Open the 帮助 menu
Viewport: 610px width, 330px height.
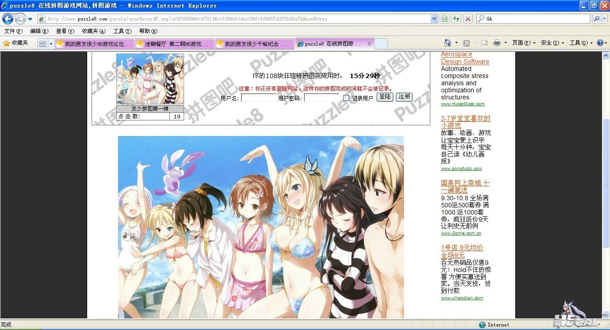[148, 31]
